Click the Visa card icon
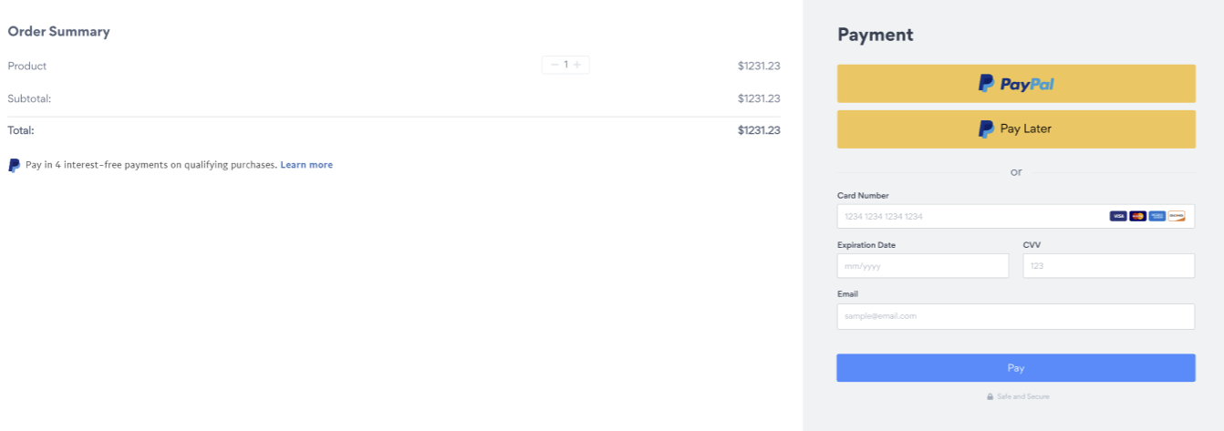The height and width of the screenshot is (431, 1224). coord(1118,216)
